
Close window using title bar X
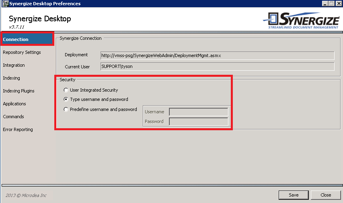(x=339, y=4)
